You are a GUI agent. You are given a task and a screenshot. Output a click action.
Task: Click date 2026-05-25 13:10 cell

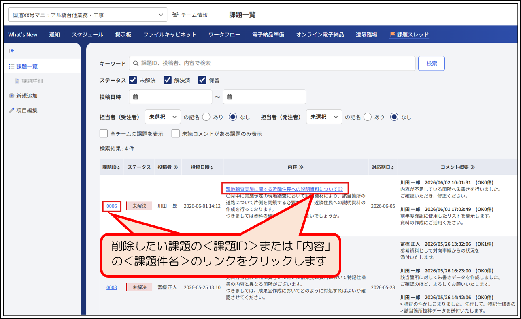[202, 287]
